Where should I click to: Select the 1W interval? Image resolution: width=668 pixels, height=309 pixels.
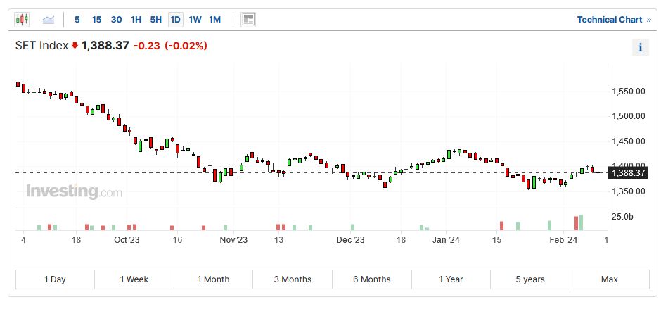[x=195, y=20]
